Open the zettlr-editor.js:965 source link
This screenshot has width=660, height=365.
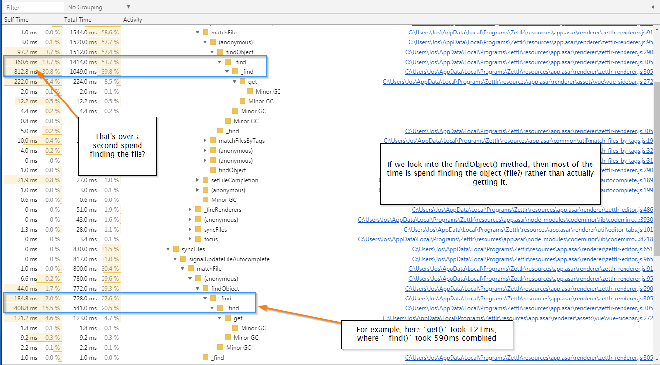[x=532, y=259]
